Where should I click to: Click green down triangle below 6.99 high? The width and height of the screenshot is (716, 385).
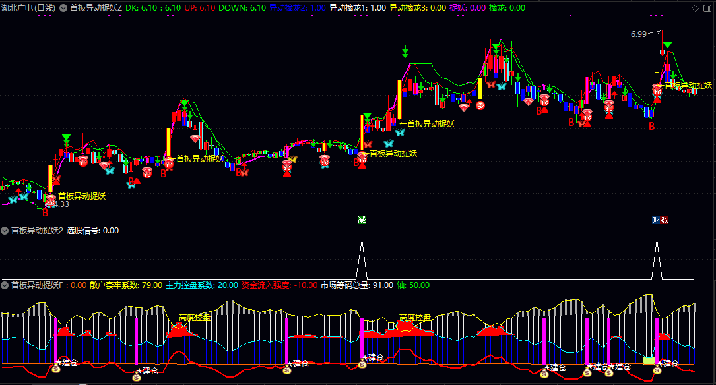coord(668,45)
